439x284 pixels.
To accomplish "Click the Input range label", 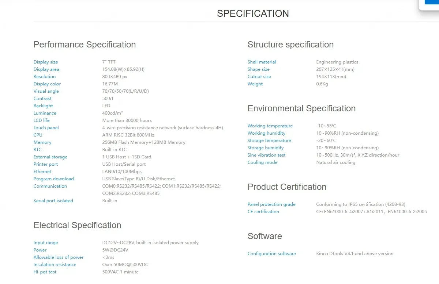I will coord(46,243).
